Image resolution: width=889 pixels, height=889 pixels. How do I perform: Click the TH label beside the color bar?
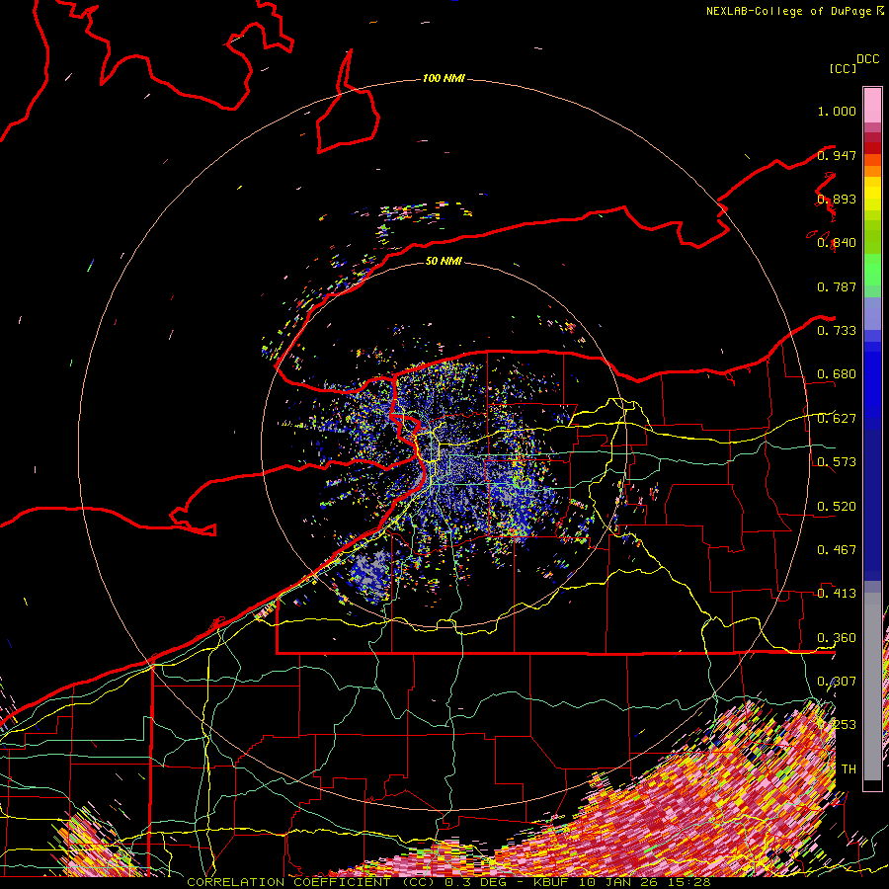click(x=849, y=769)
